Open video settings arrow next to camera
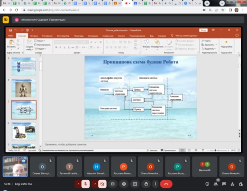This screenshot has height=191, width=247. (94, 184)
